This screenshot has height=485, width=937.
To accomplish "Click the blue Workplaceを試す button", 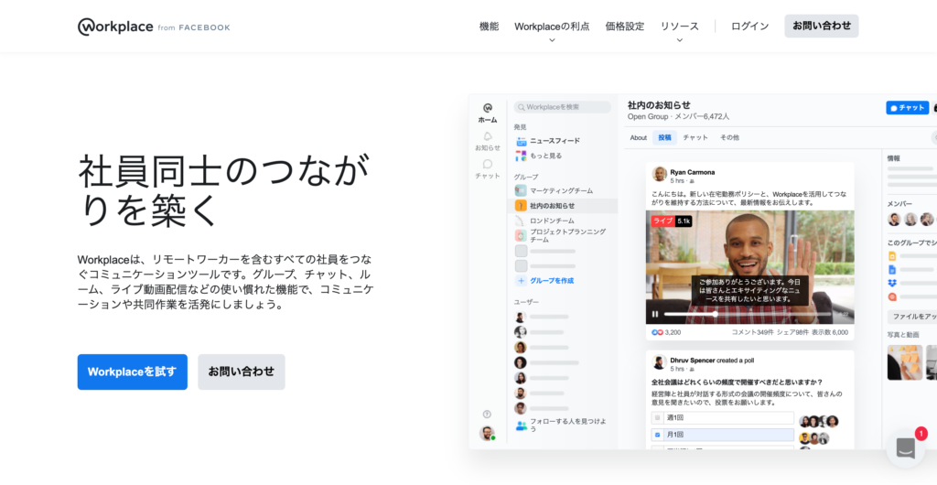I will pyautogui.click(x=132, y=372).
